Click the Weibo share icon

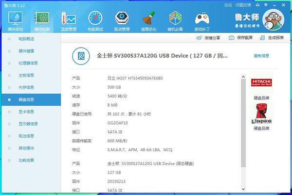(199, 38)
